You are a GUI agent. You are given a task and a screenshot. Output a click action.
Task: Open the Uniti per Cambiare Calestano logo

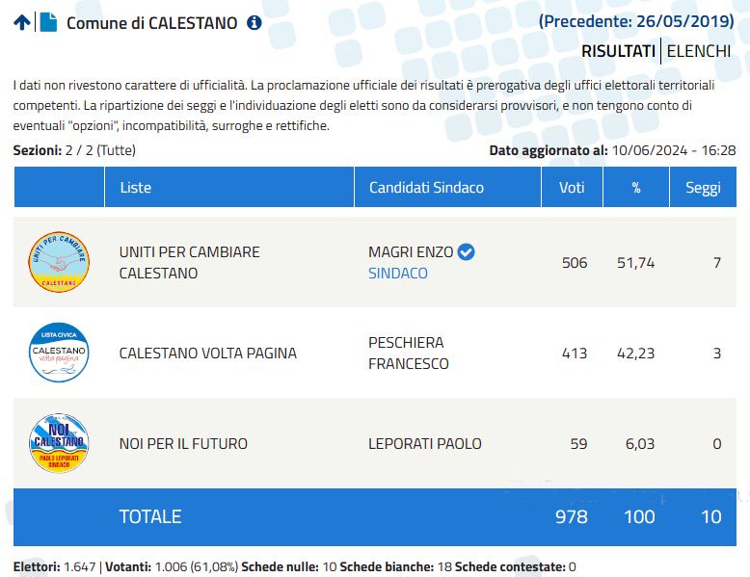pyautogui.click(x=59, y=262)
